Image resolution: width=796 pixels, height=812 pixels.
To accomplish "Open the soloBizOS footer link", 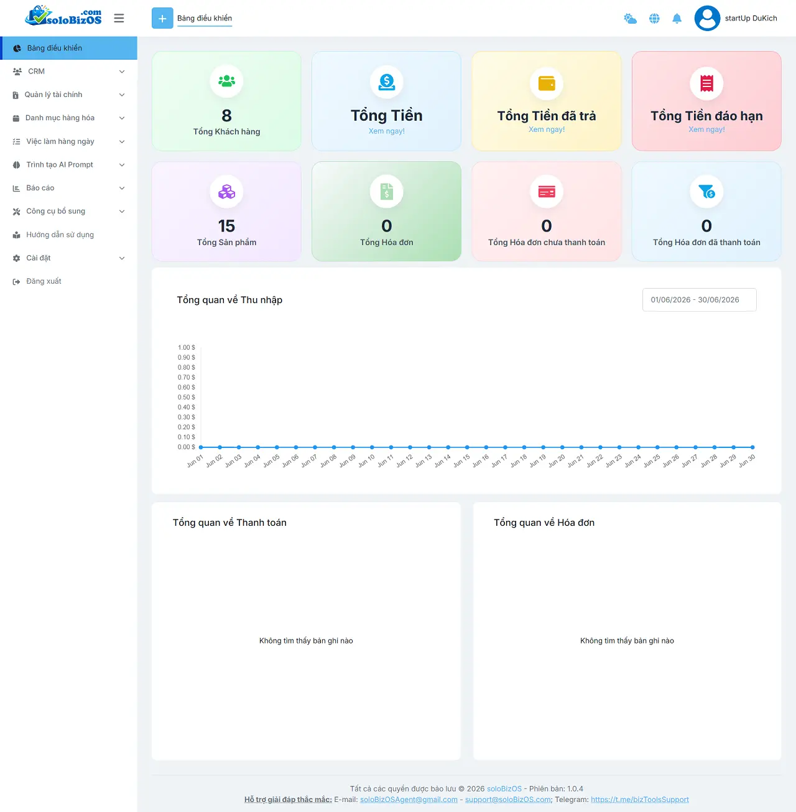I will pos(504,789).
